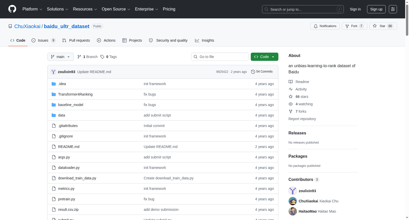View the 0 Tags listing
409x220 pixels.
[109, 57]
